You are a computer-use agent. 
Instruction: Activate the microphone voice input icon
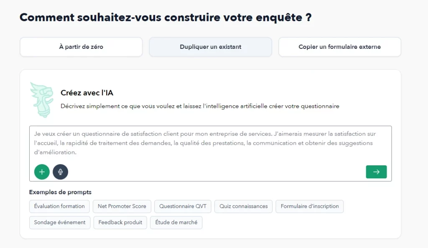(x=61, y=172)
